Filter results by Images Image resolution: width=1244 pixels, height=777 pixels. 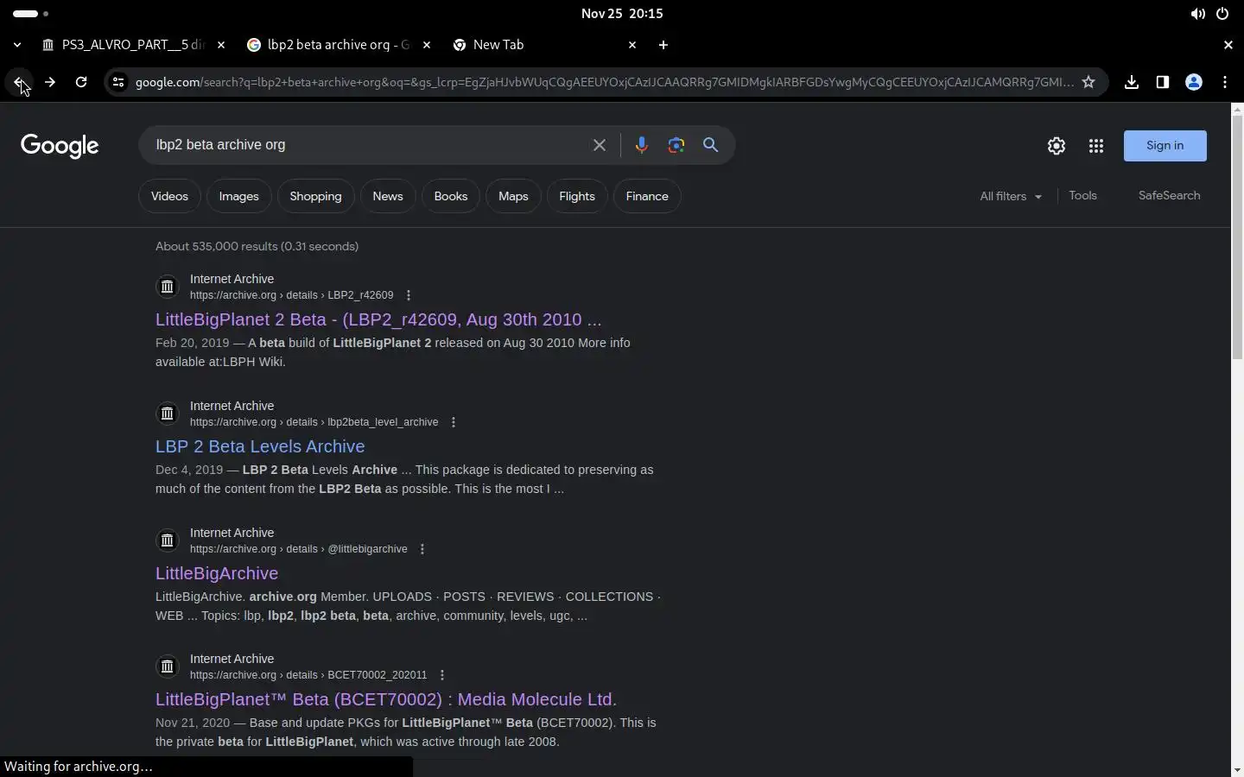pos(239,197)
